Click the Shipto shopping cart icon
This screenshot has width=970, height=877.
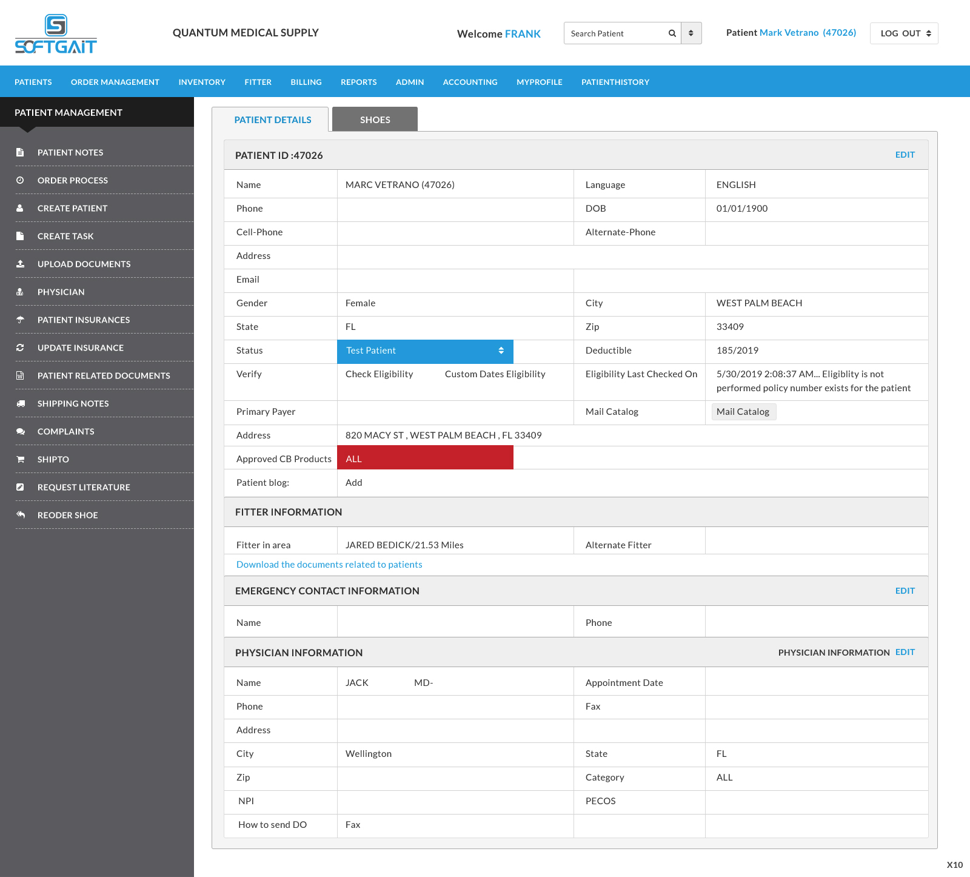[20, 460]
